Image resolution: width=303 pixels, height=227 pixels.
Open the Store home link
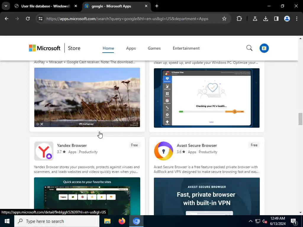pyautogui.click(x=74, y=48)
